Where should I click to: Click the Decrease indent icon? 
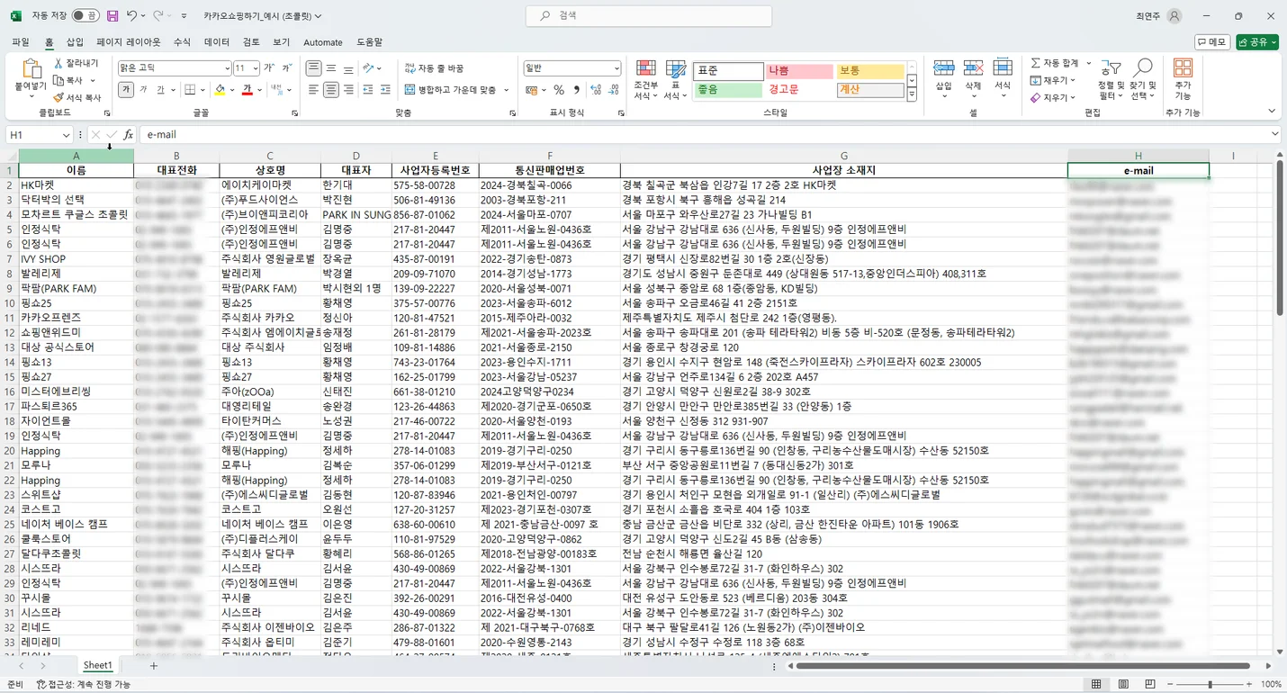tap(368, 90)
